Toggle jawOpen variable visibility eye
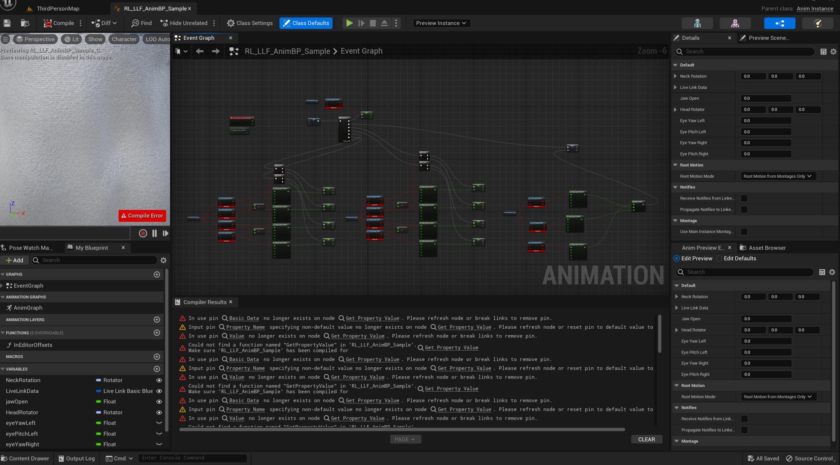Screen dimensions: 840x465 159,402
